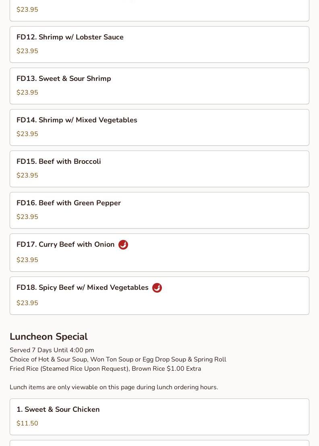Click the "Served 7 Days Until 4:00 pm" text
Viewport: 319px width, 446px height.
tap(52, 350)
